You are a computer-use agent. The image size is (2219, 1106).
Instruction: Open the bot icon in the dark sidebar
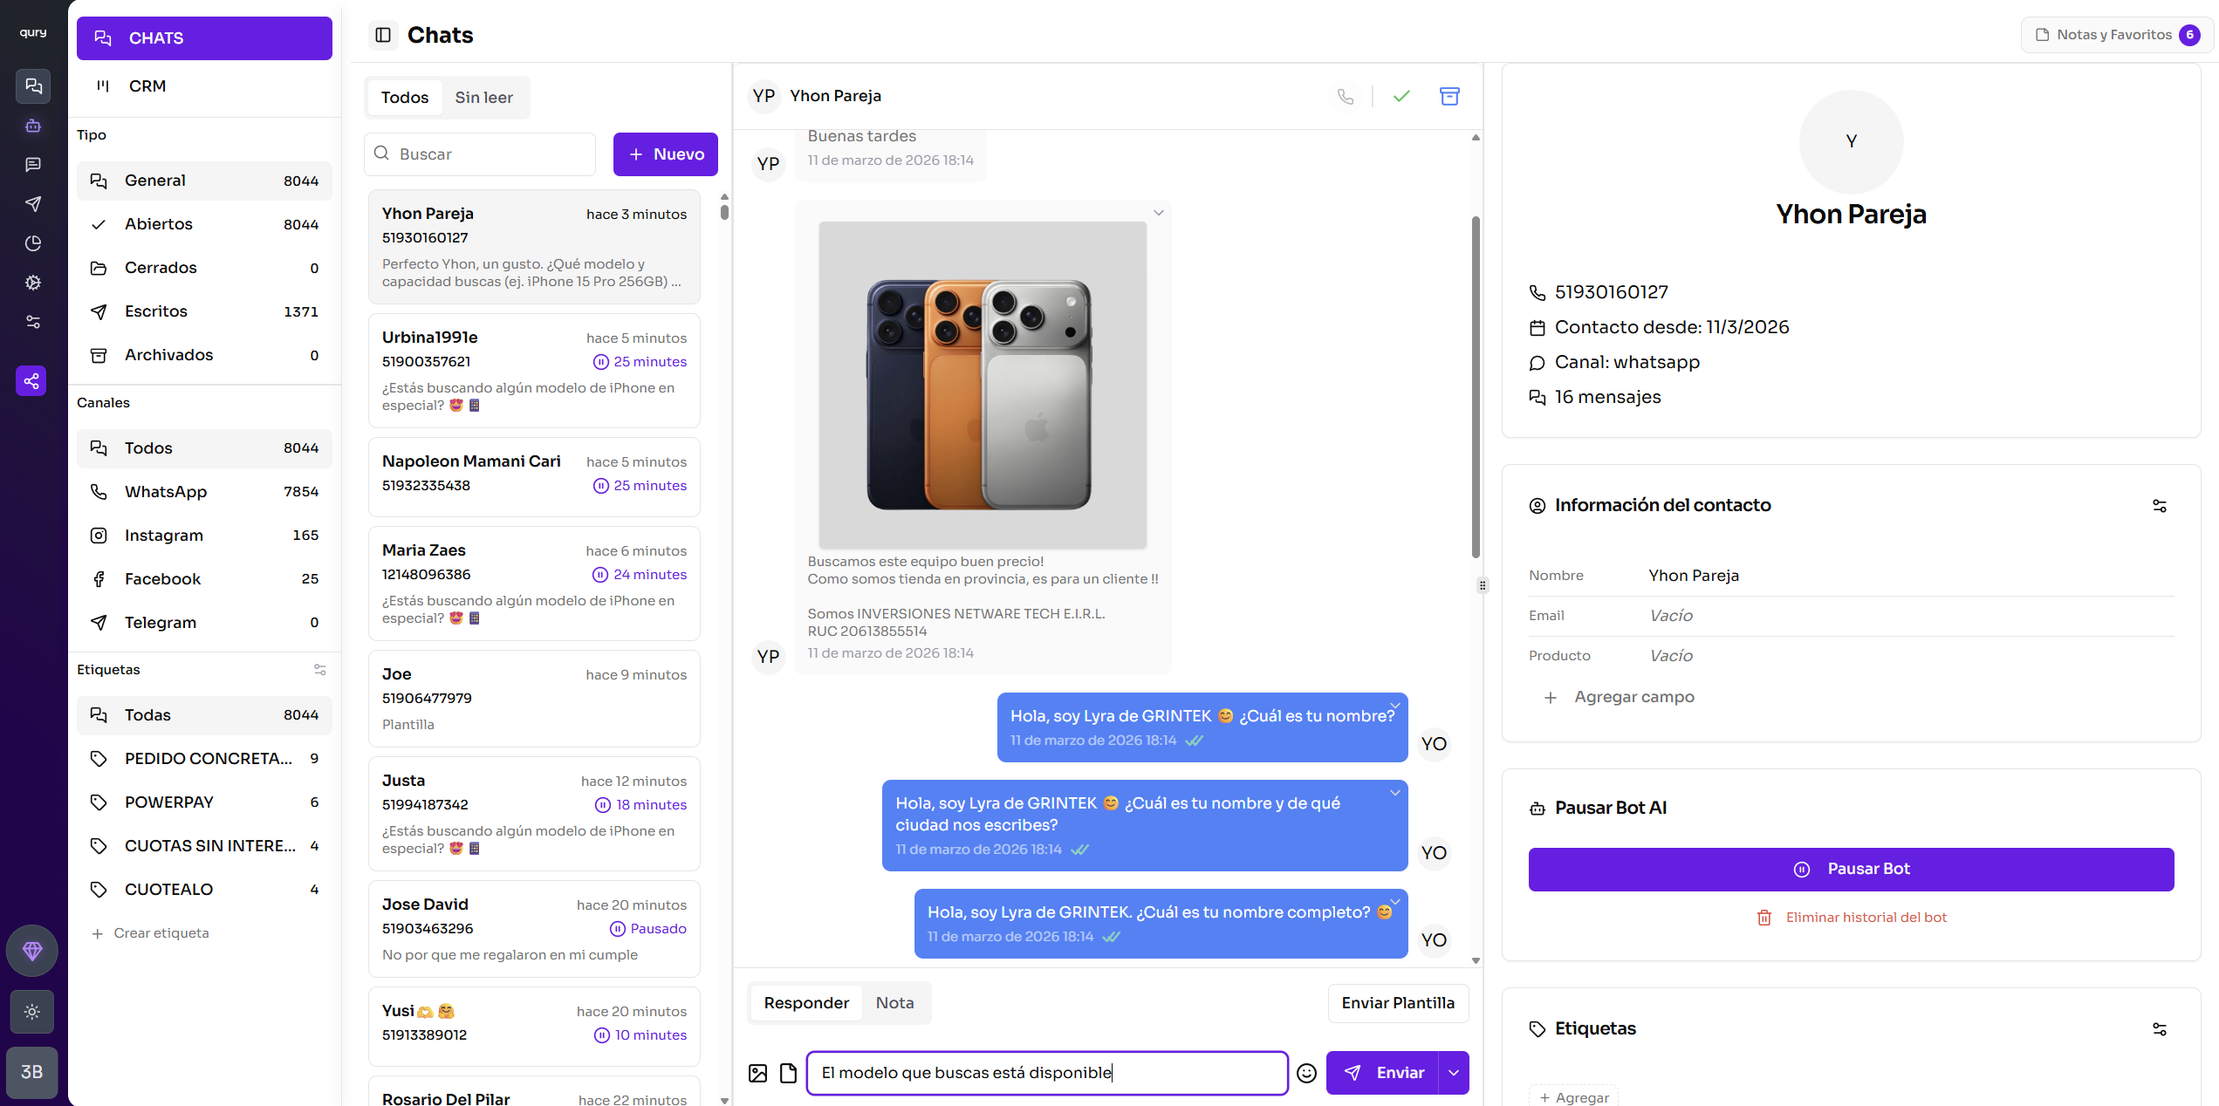tap(33, 126)
